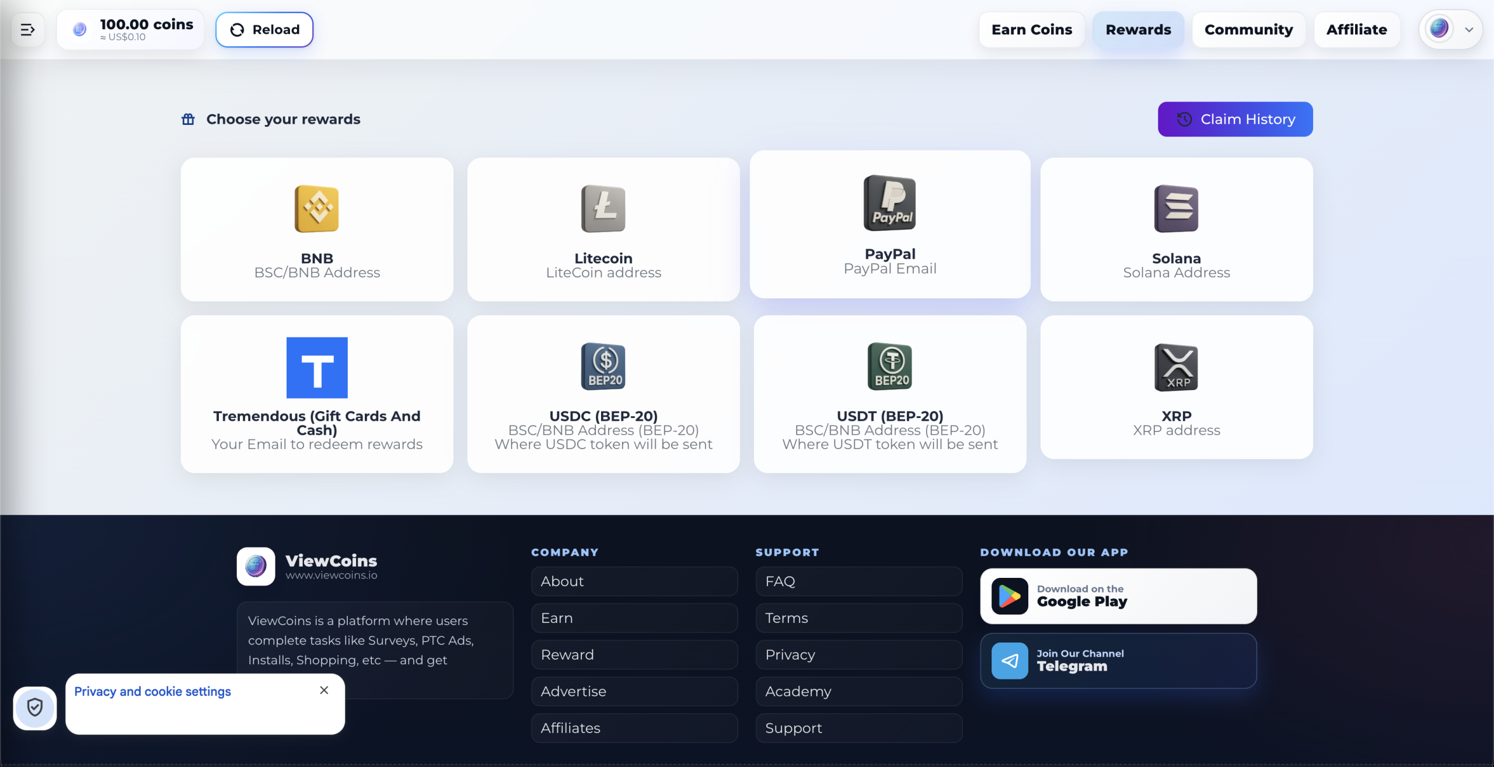Click the Google Play store icon
Image resolution: width=1494 pixels, height=767 pixels.
1010,596
